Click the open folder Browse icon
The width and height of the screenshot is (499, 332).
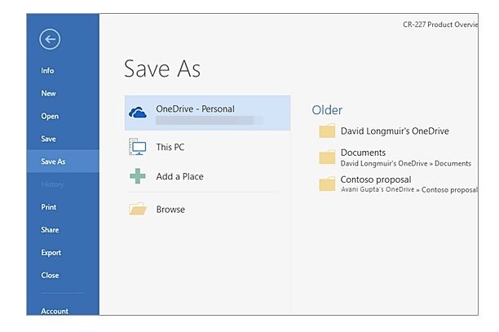138,209
